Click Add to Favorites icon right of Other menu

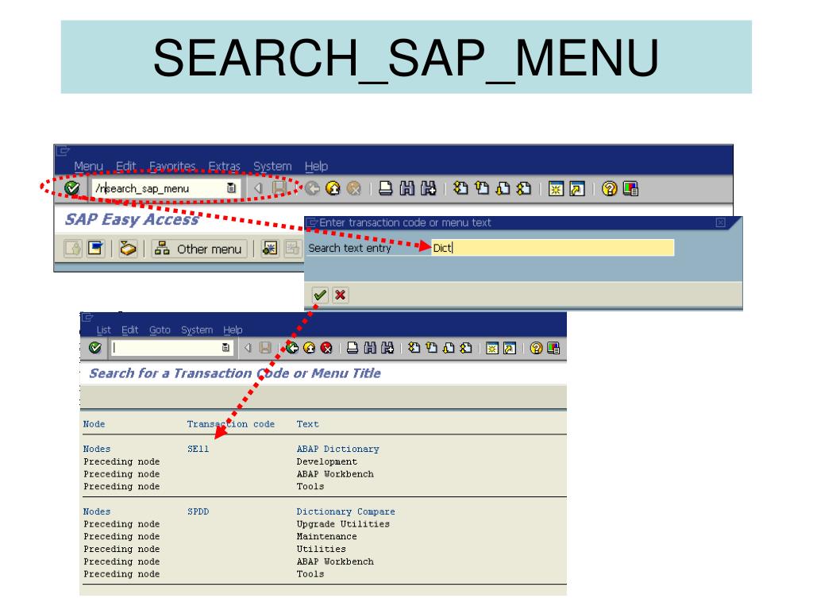(x=270, y=249)
